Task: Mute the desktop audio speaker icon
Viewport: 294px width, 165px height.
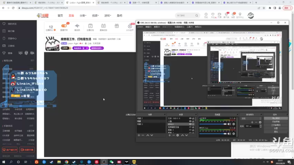Action: 229,124
